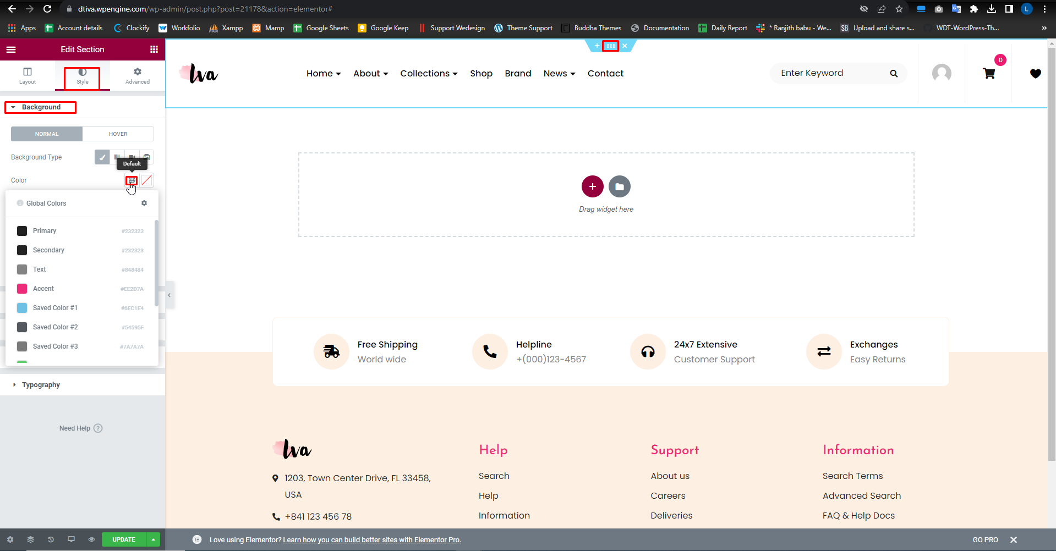
Task: Click the search magnifier icon
Action: (894, 74)
